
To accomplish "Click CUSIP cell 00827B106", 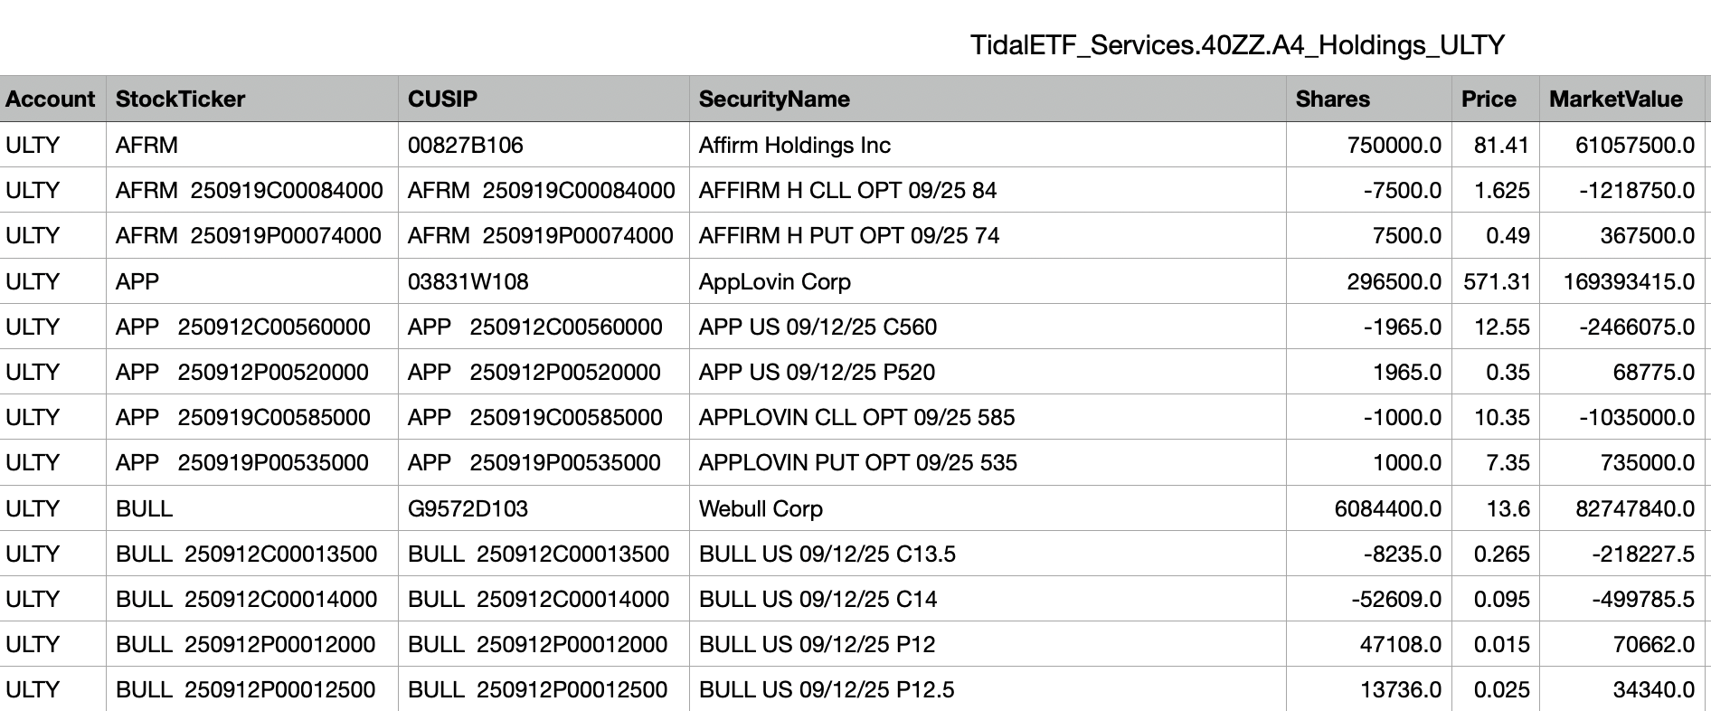I will (466, 145).
